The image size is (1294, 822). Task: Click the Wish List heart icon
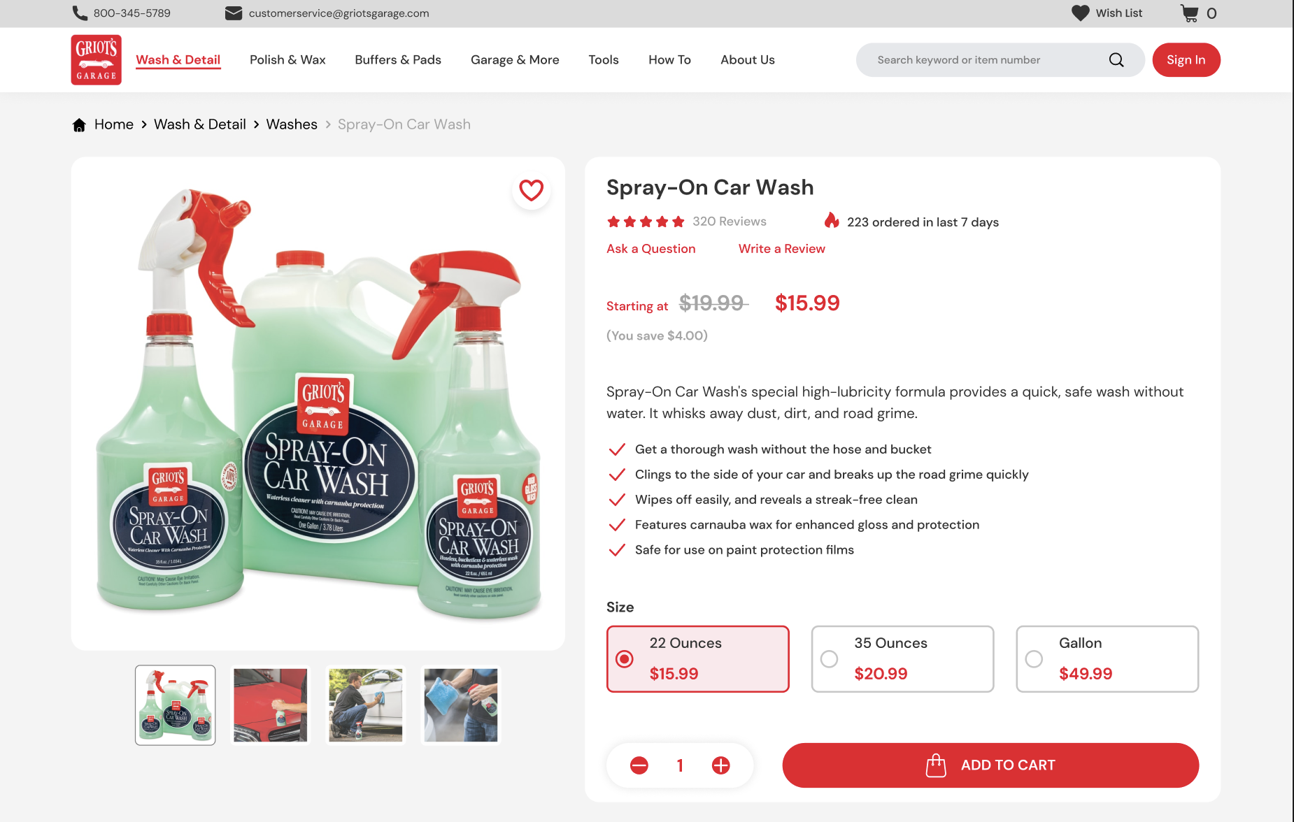click(1081, 13)
